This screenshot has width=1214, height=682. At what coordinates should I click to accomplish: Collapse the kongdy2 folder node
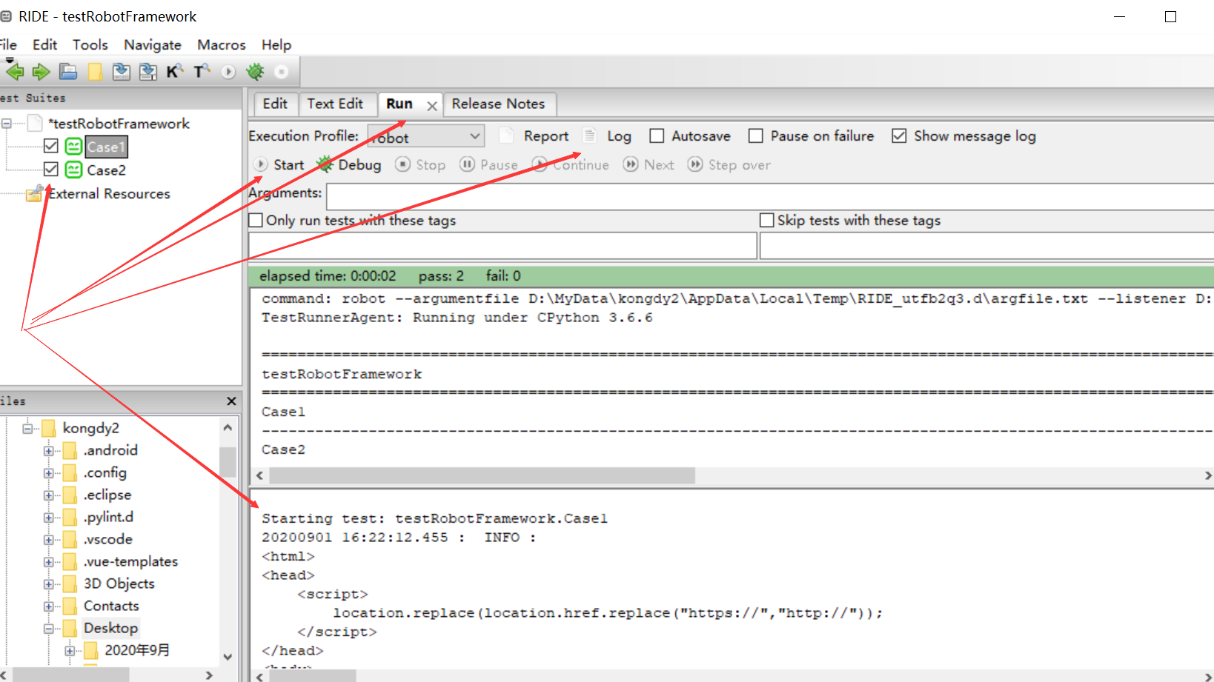(27, 428)
